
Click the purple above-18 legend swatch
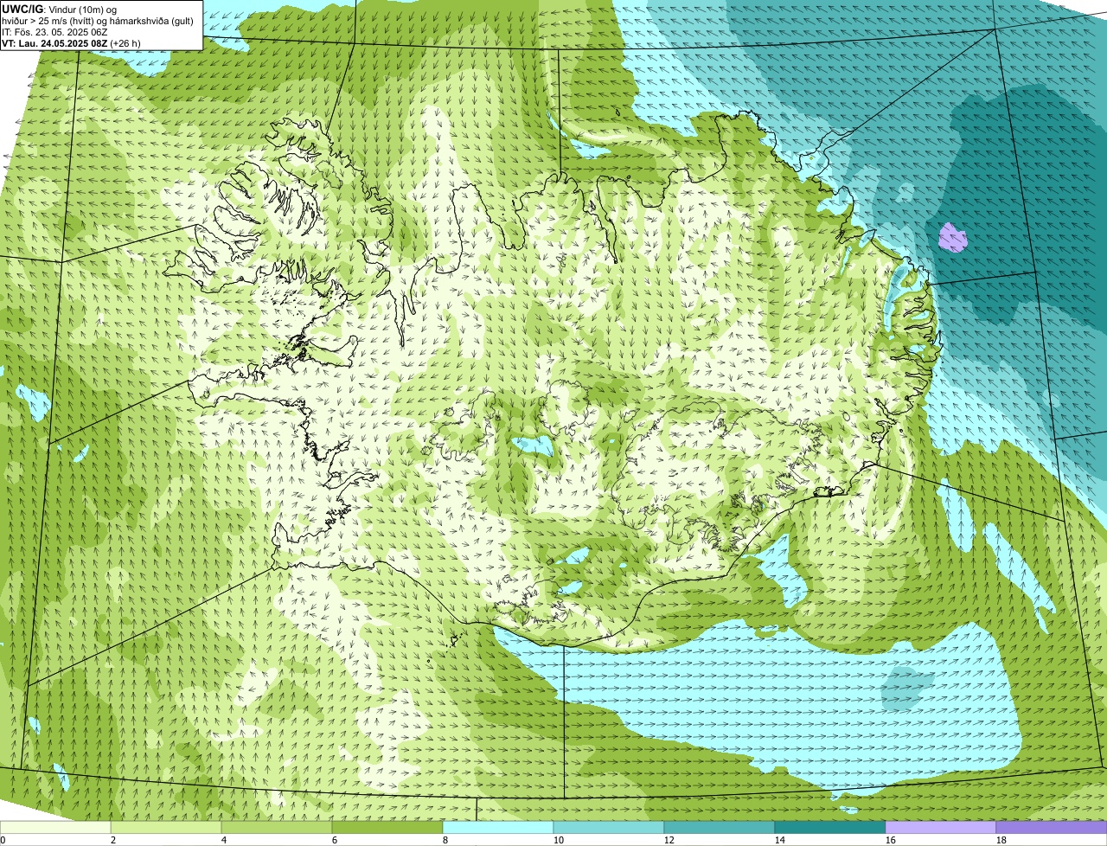click(1052, 828)
